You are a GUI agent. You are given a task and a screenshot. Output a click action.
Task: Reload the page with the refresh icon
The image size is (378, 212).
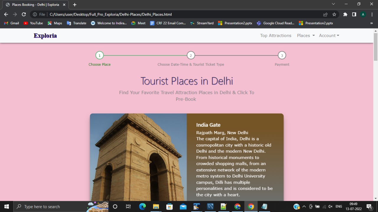coord(24,14)
